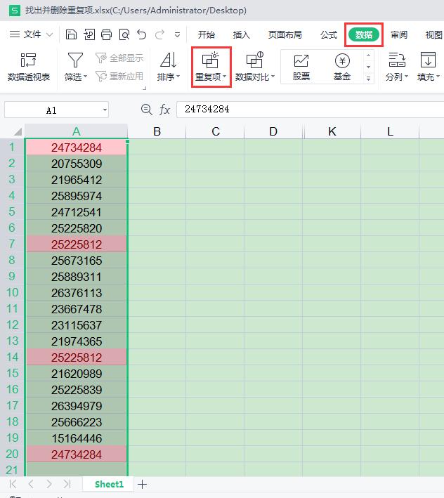
Task: Go to previous sheet arrow
Action: coord(31,484)
